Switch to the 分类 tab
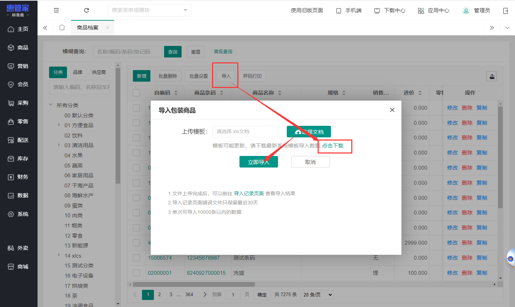Screen dimensions: 515x307 click(58, 72)
